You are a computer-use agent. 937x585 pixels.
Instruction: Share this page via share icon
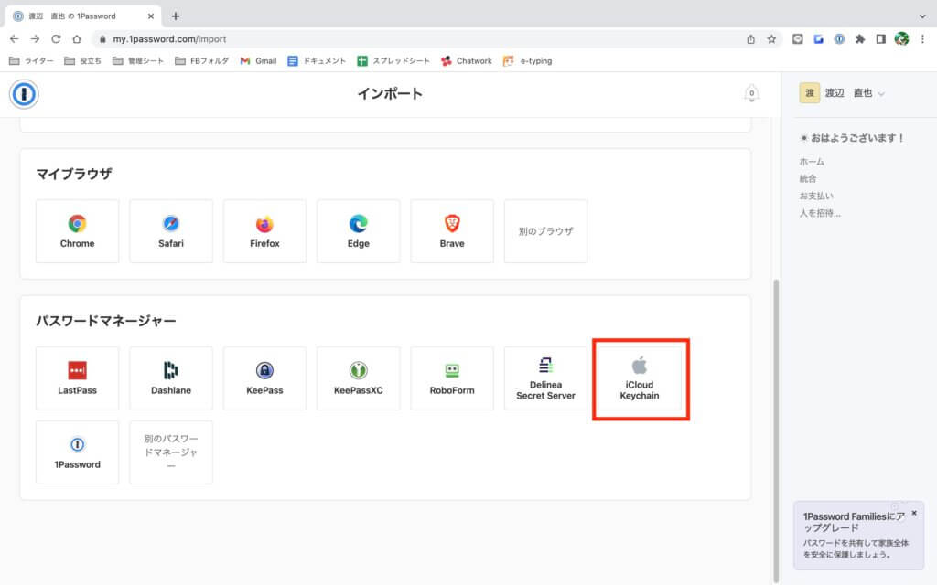click(750, 38)
